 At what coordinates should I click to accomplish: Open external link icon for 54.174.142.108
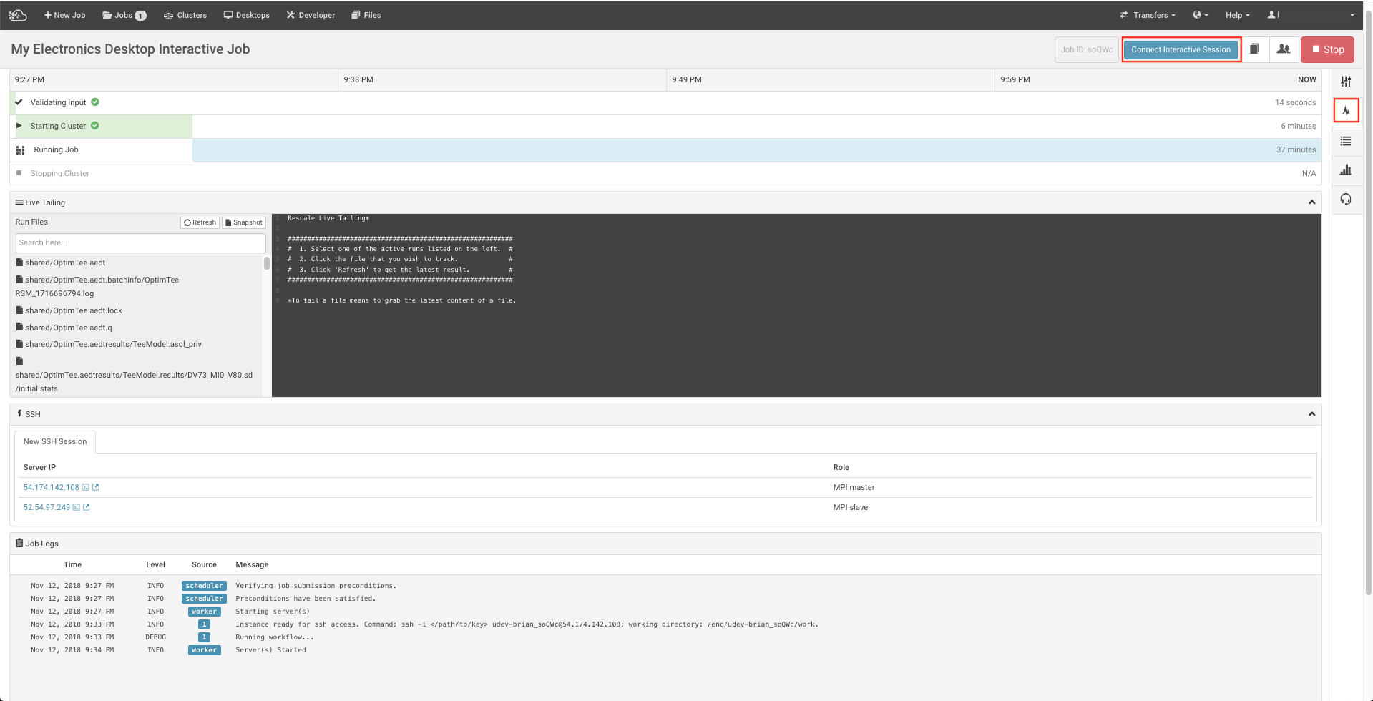[96, 487]
